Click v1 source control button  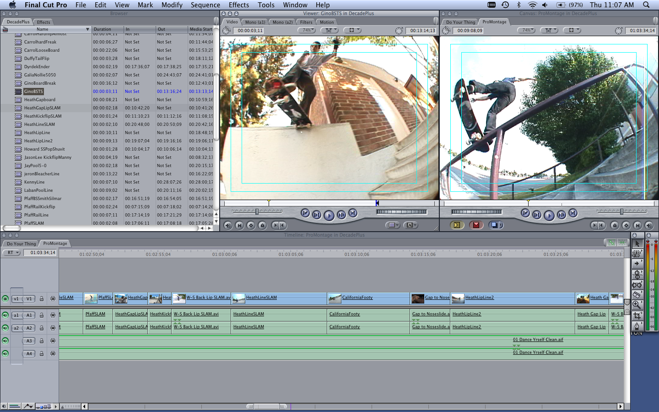[16, 298]
